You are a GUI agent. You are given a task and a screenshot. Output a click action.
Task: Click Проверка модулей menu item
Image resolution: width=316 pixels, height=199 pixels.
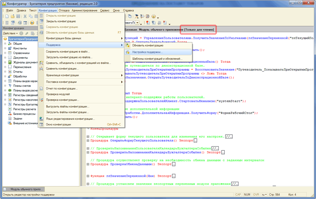[x=58, y=94]
